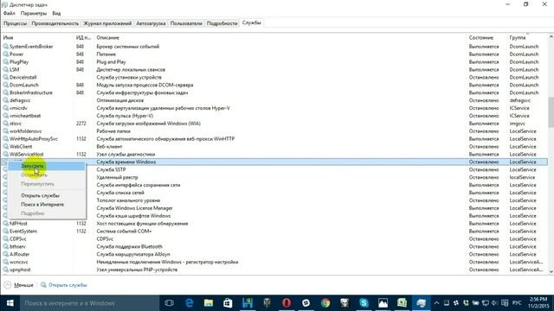
Task: Click the services list vertical scrollbar thumb
Action: tap(551, 112)
